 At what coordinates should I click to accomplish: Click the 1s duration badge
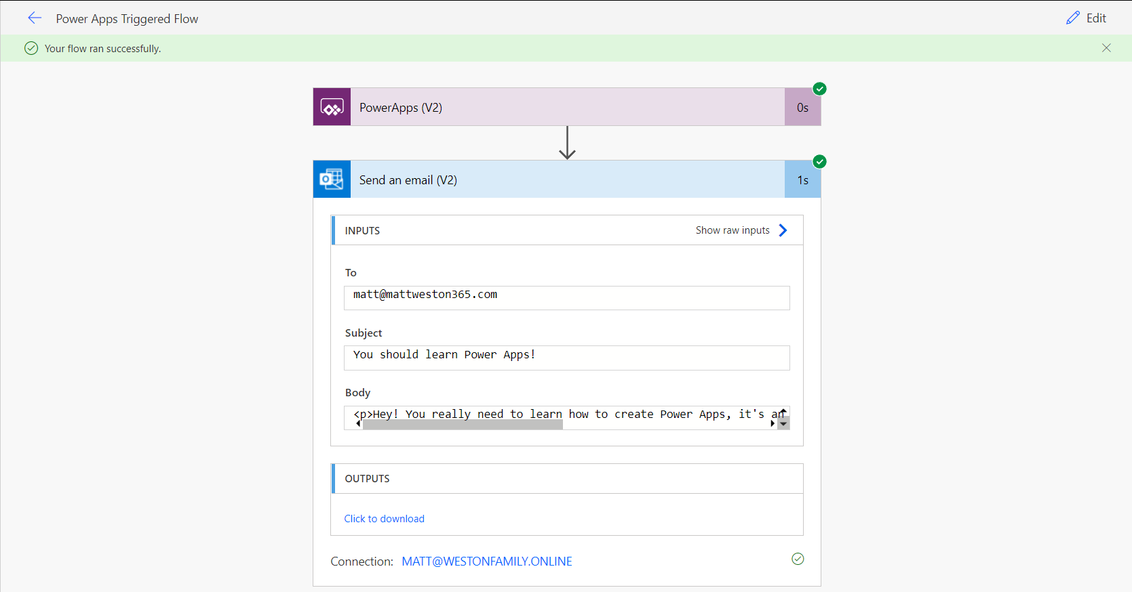coord(802,179)
